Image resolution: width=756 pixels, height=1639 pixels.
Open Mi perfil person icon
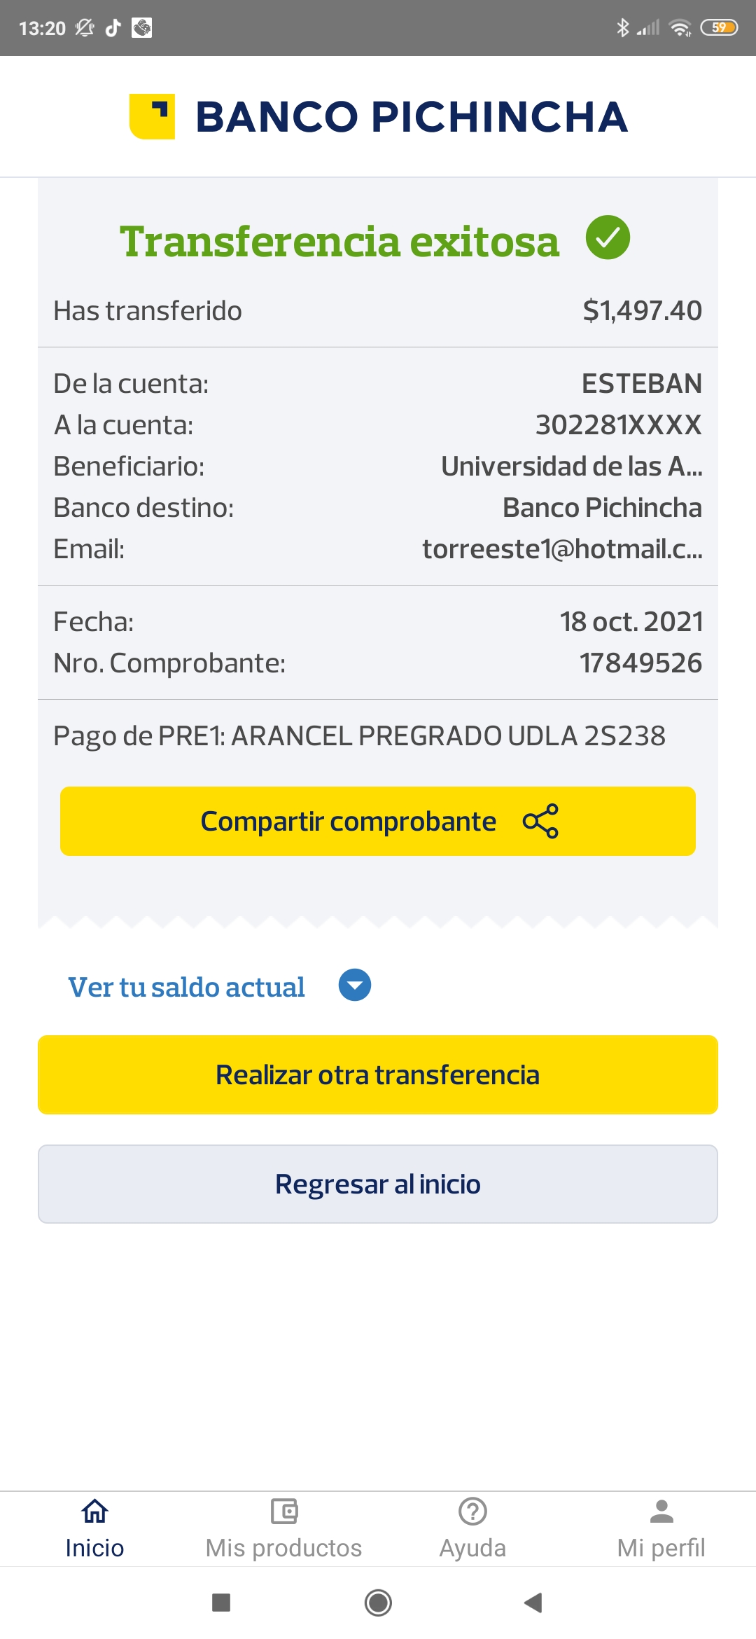661,1512
